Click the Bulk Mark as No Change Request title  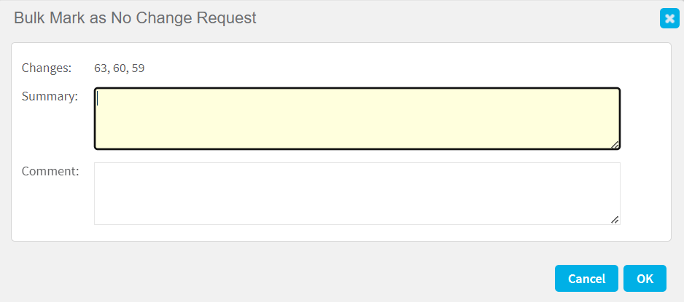click(135, 18)
